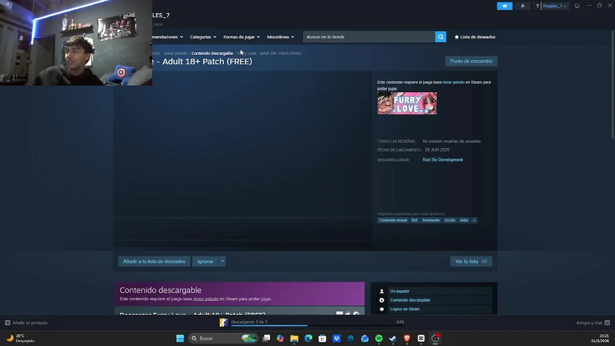Open Amor peludo base game link in sidebar text

click(454, 82)
